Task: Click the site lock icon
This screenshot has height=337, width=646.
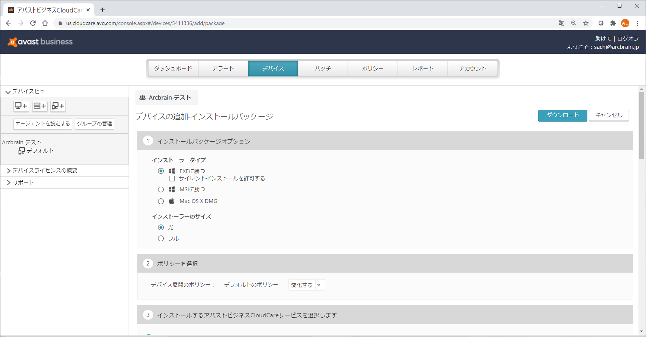Action: click(60, 23)
